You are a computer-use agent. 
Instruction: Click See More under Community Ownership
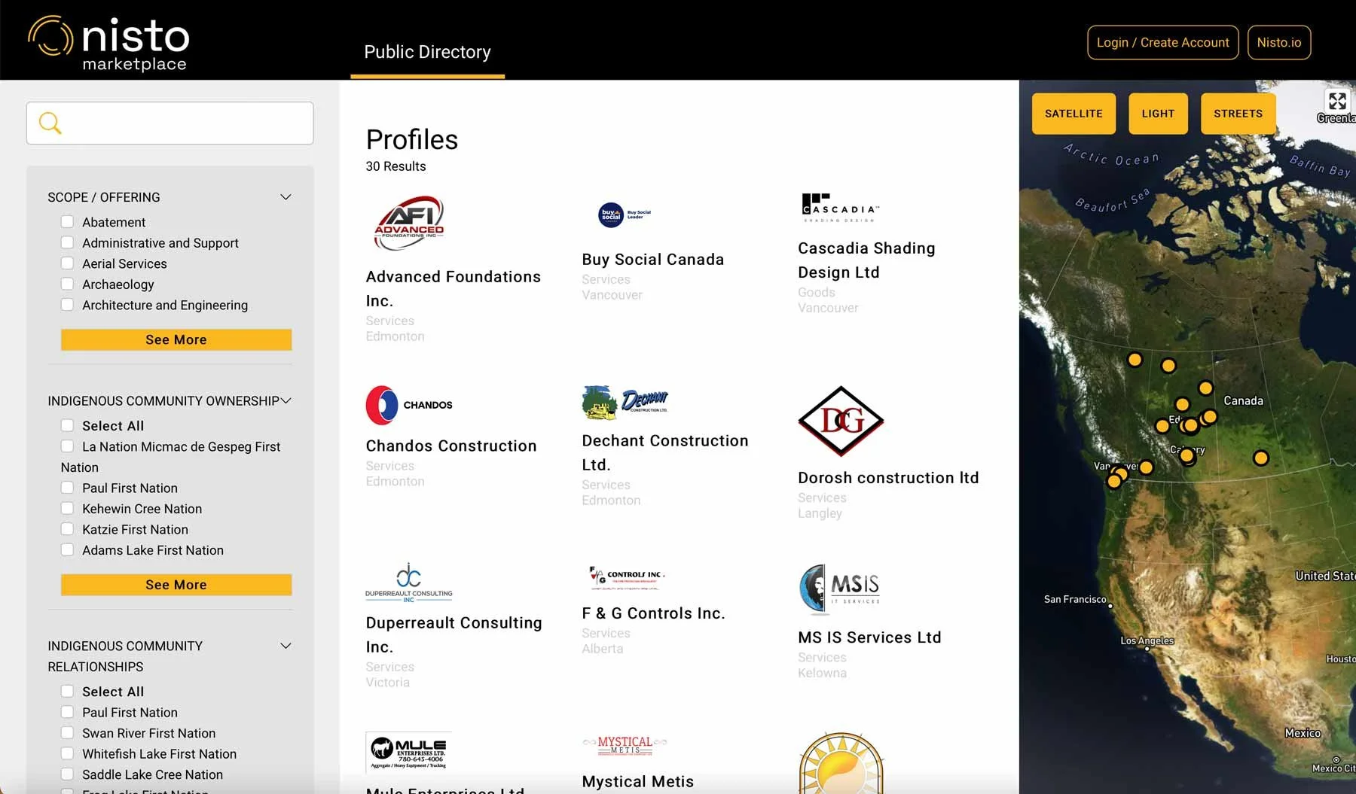point(176,585)
